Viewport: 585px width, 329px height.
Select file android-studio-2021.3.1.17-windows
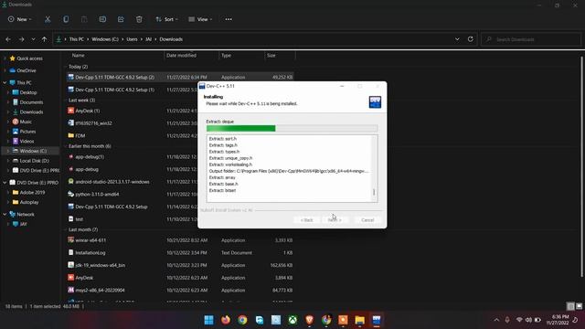click(x=112, y=182)
